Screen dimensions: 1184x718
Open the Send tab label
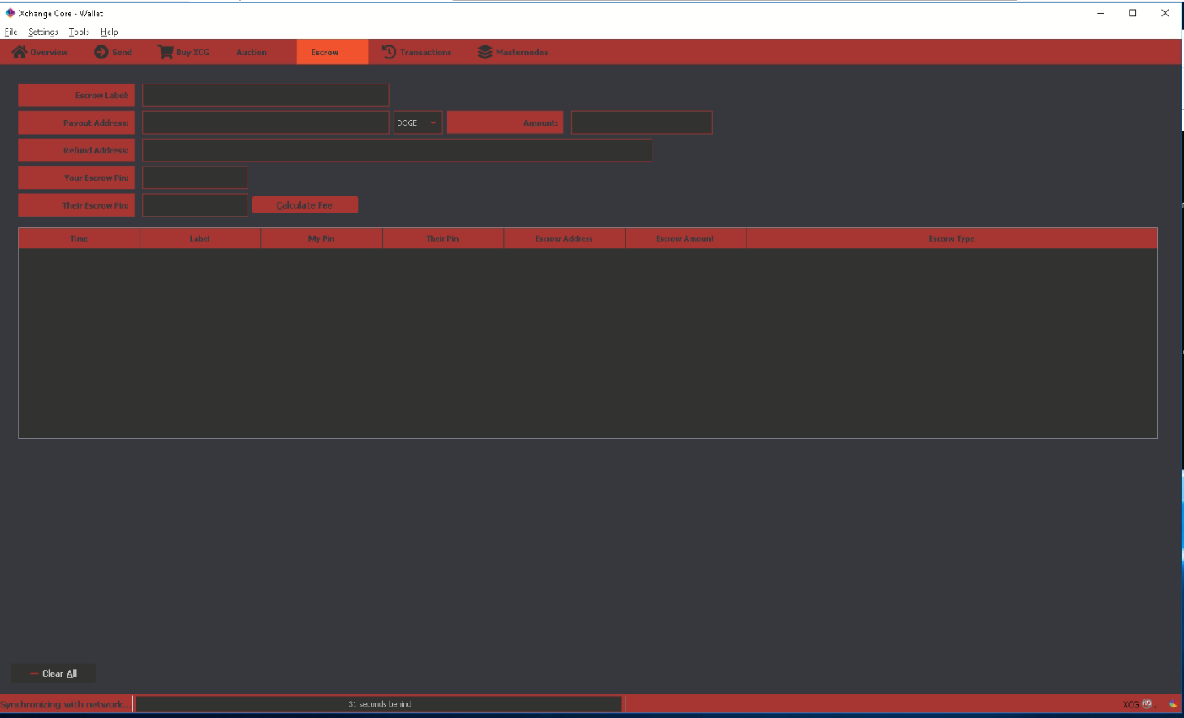[122, 52]
